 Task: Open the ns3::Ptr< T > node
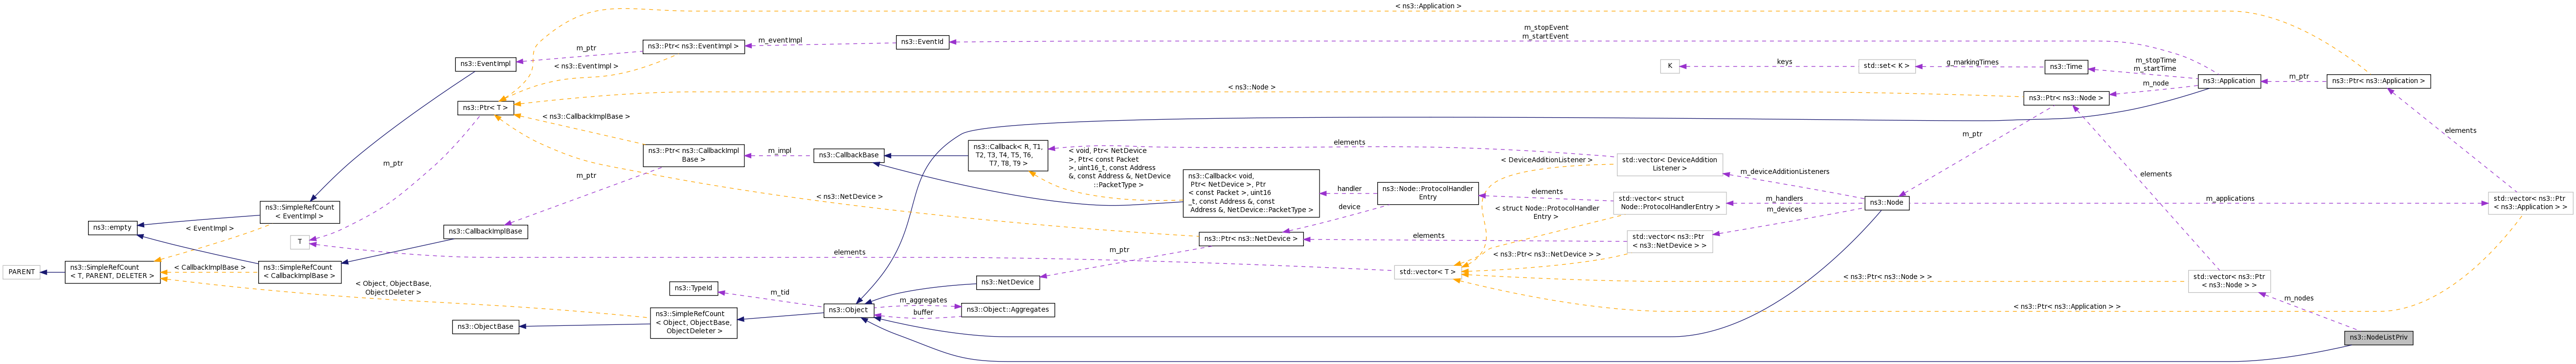point(486,108)
